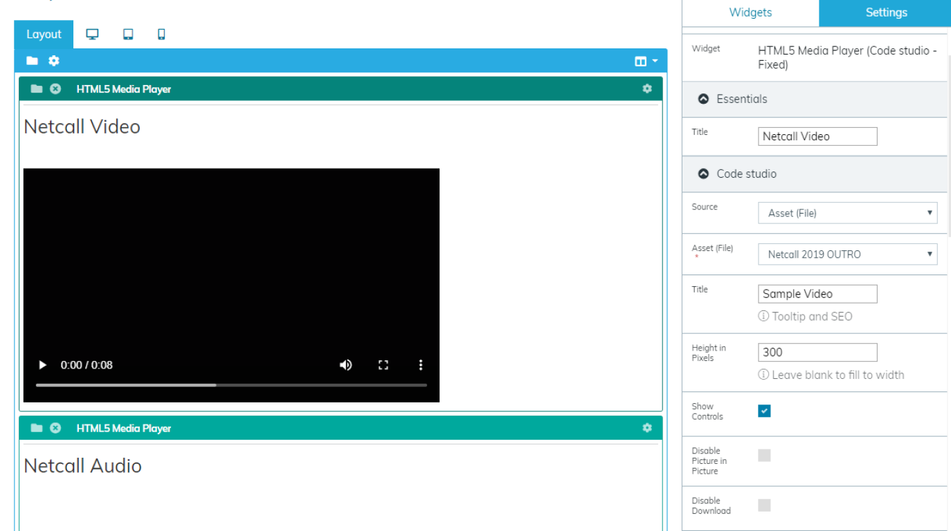
Task: Open the column layout dropdown
Action: (x=646, y=62)
